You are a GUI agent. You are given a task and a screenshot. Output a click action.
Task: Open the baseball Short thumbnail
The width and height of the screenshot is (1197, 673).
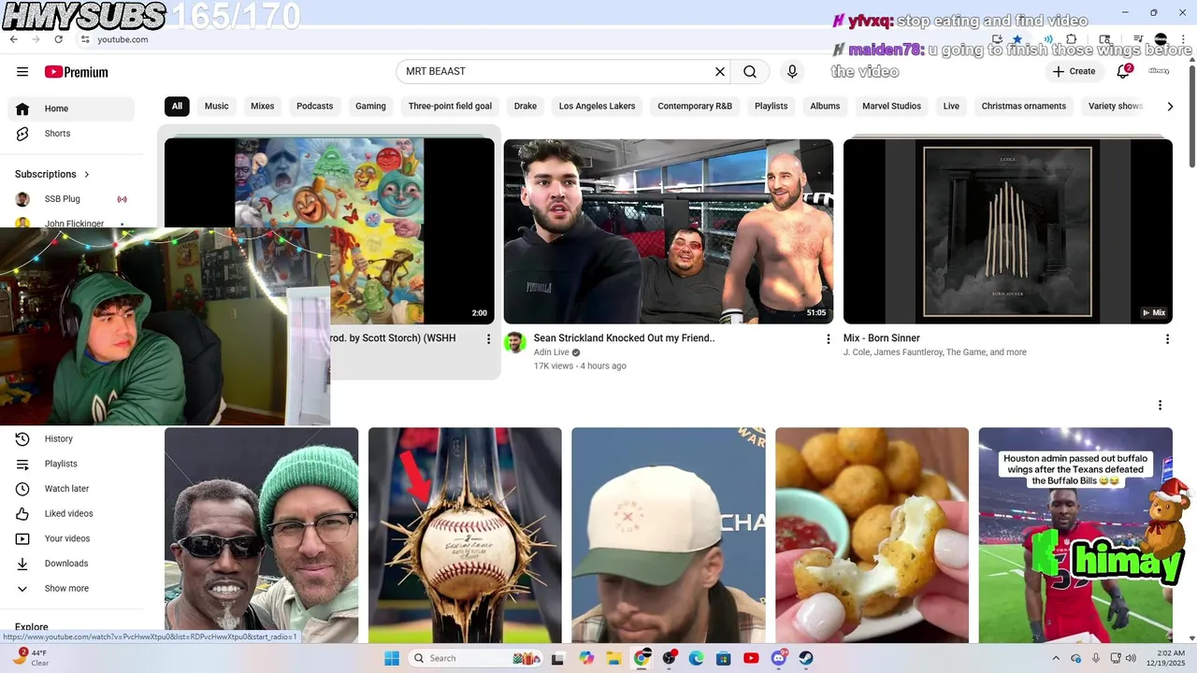[x=465, y=535]
